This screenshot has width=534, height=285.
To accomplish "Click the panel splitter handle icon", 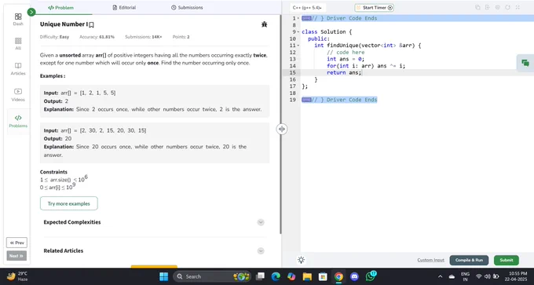I will point(282,129).
